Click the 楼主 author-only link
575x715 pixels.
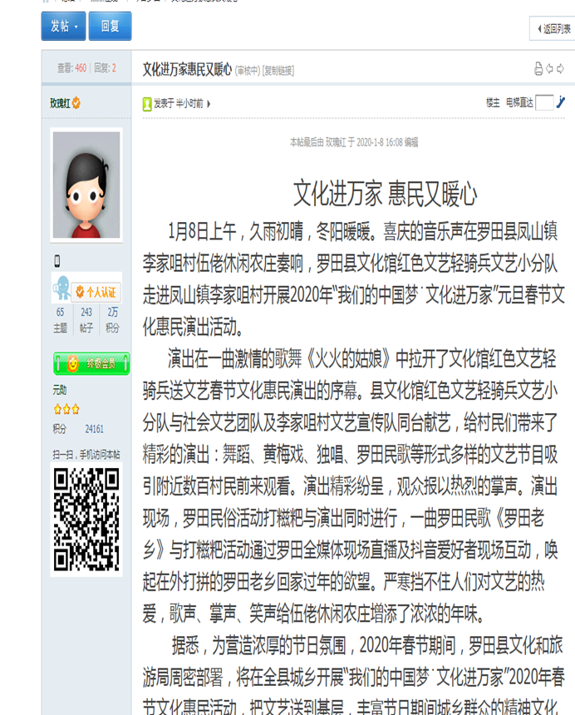coord(493,102)
